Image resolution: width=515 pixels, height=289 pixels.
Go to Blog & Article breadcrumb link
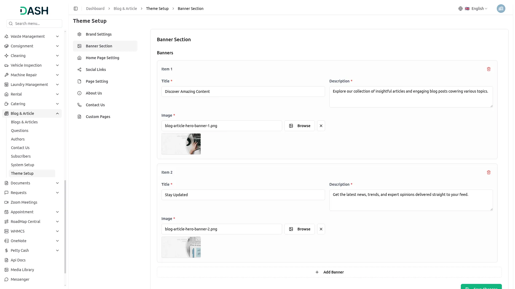(x=125, y=9)
